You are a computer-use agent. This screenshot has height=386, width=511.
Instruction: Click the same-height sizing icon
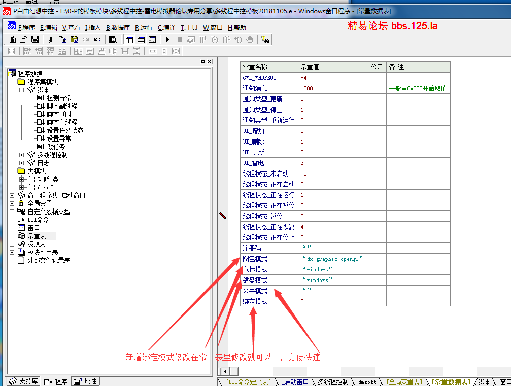coord(164,51)
